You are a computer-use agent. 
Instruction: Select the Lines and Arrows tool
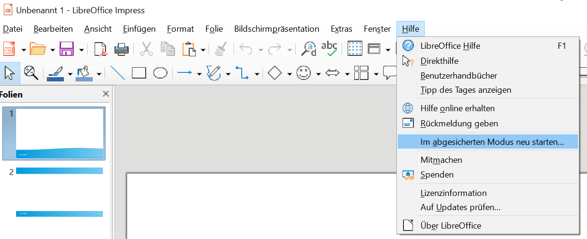point(185,73)
